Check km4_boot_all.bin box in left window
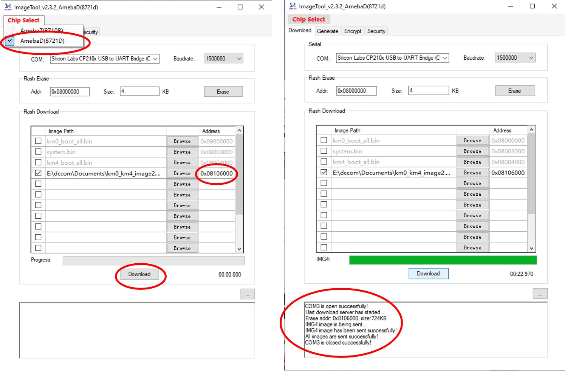 (38, 162)
